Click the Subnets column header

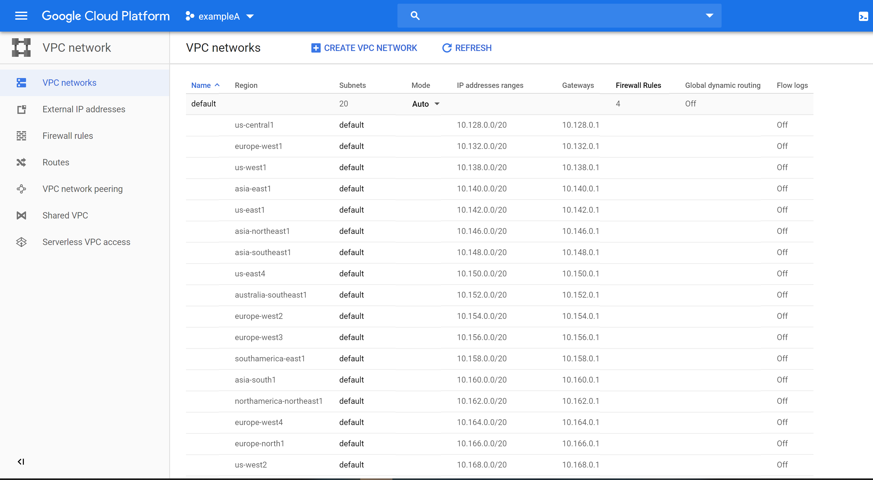(x=353, y=85)
